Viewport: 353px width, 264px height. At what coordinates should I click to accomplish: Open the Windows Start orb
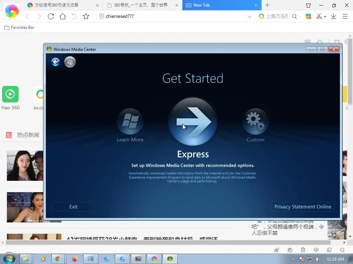9,258
